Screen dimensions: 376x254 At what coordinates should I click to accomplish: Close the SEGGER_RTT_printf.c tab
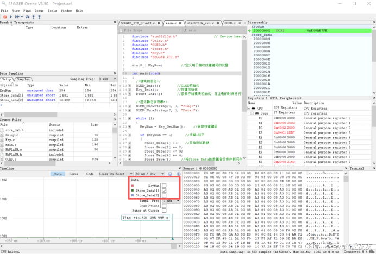159,23
